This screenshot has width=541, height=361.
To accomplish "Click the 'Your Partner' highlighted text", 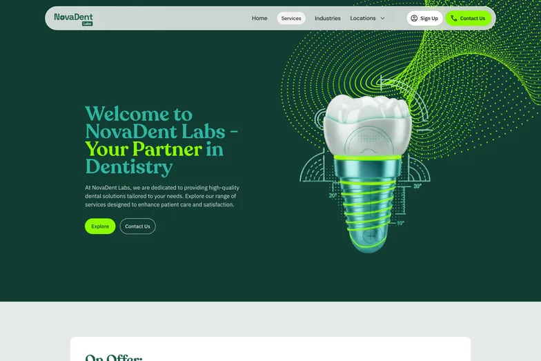I will (144, 149).
